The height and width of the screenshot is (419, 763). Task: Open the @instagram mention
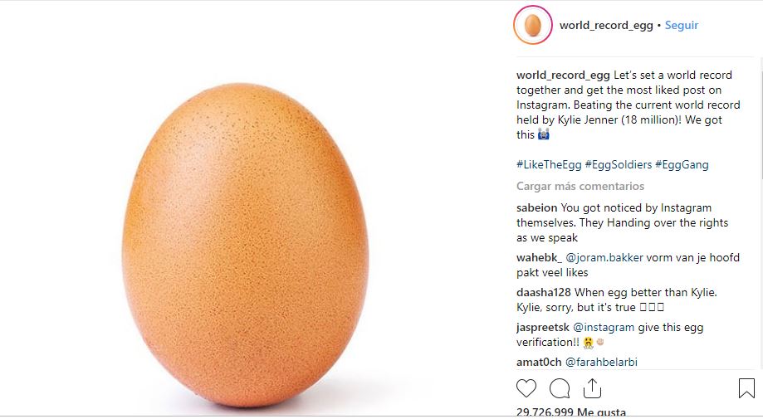(604, 327)
